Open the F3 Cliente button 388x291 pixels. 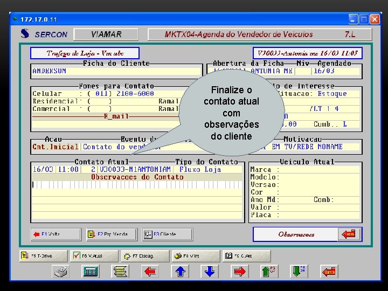point(168,234)
